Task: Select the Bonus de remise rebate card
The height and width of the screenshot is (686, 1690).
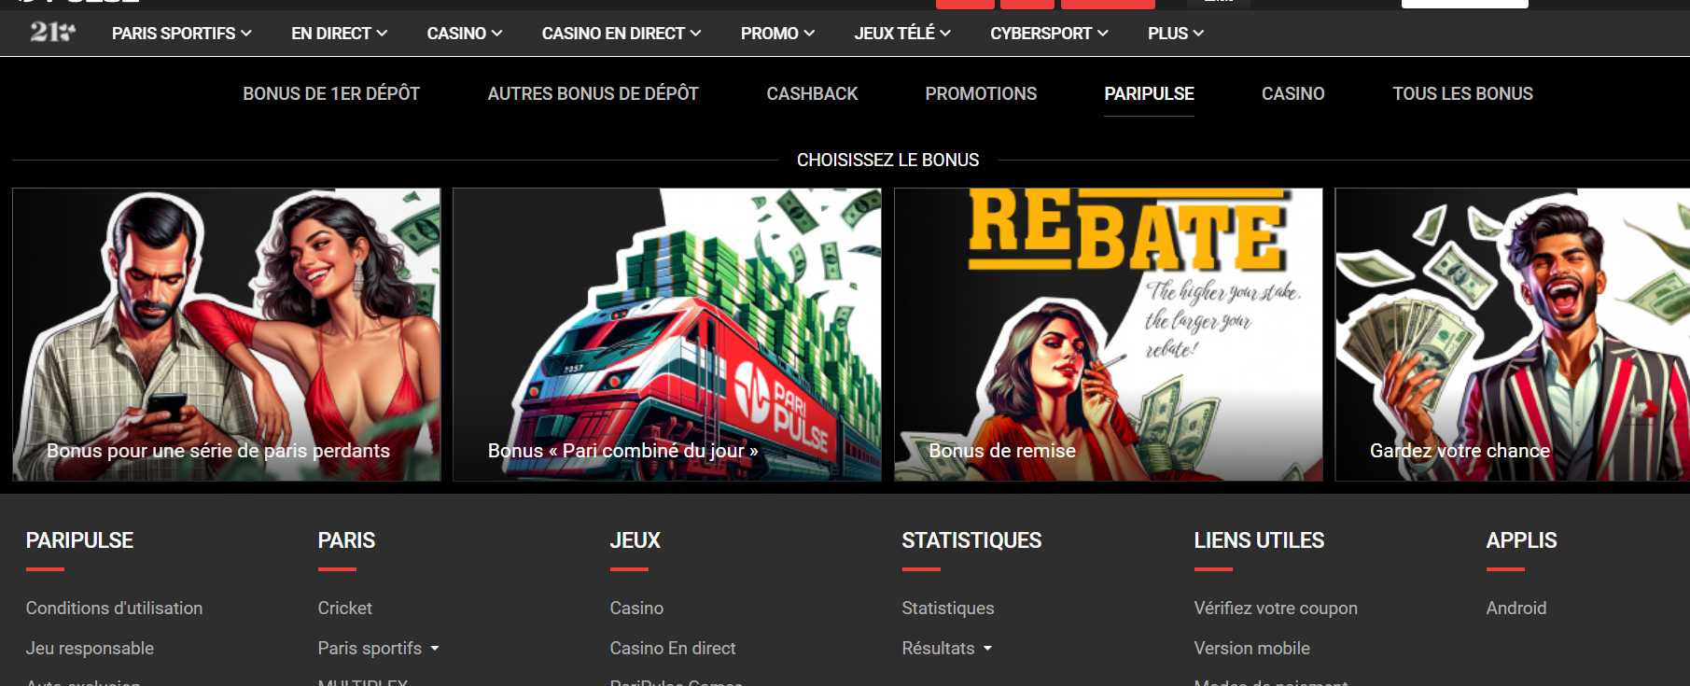Action: tap(1108, 334)
